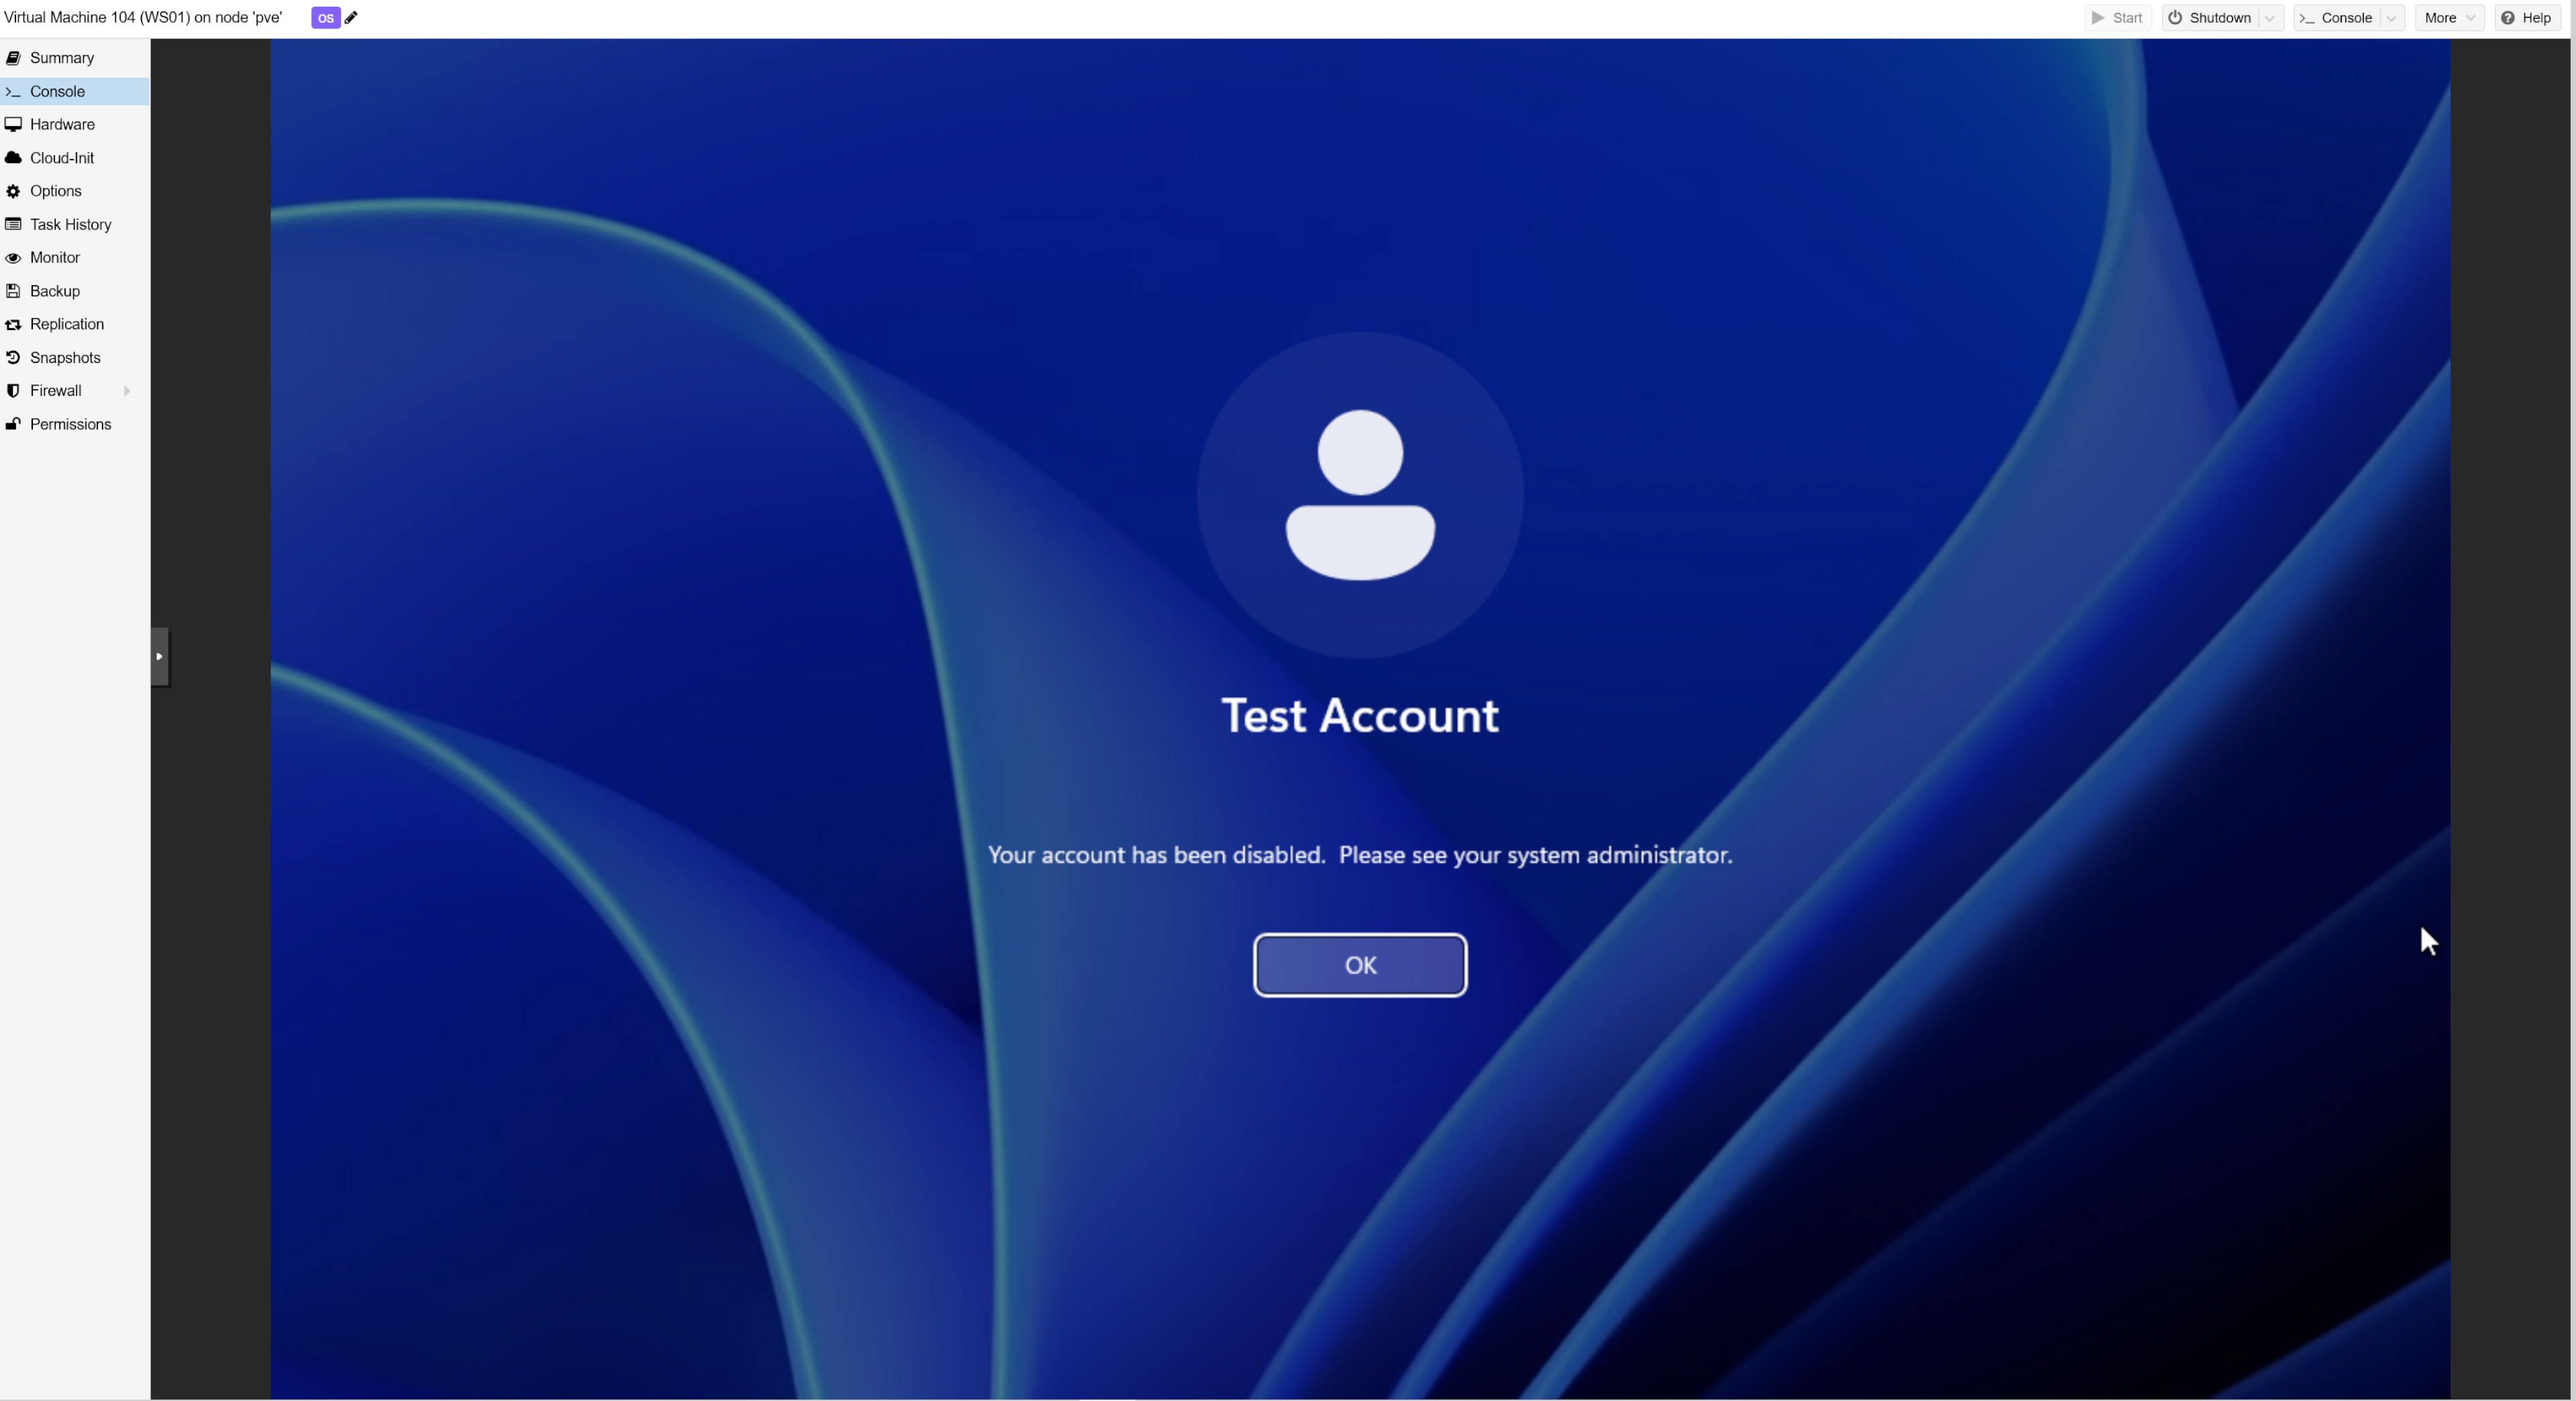The width and height of the screenshot is (2576, 1401).
Task: Click the Summary book icon
Action: 13,58
